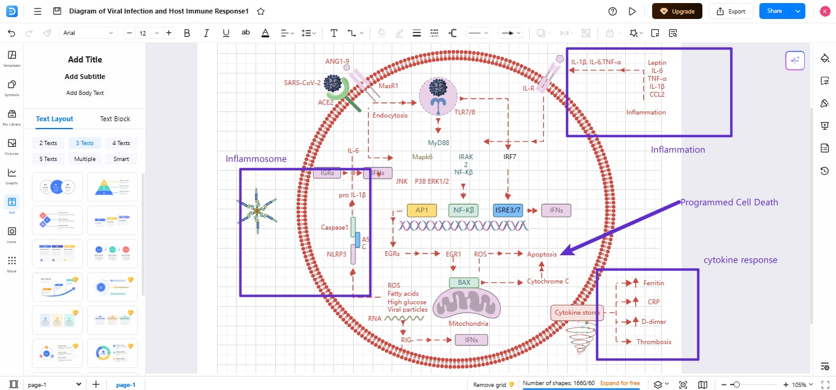Toggle underline formatting
This screenshot has height=390, width=836.
[x=226, y=33]
